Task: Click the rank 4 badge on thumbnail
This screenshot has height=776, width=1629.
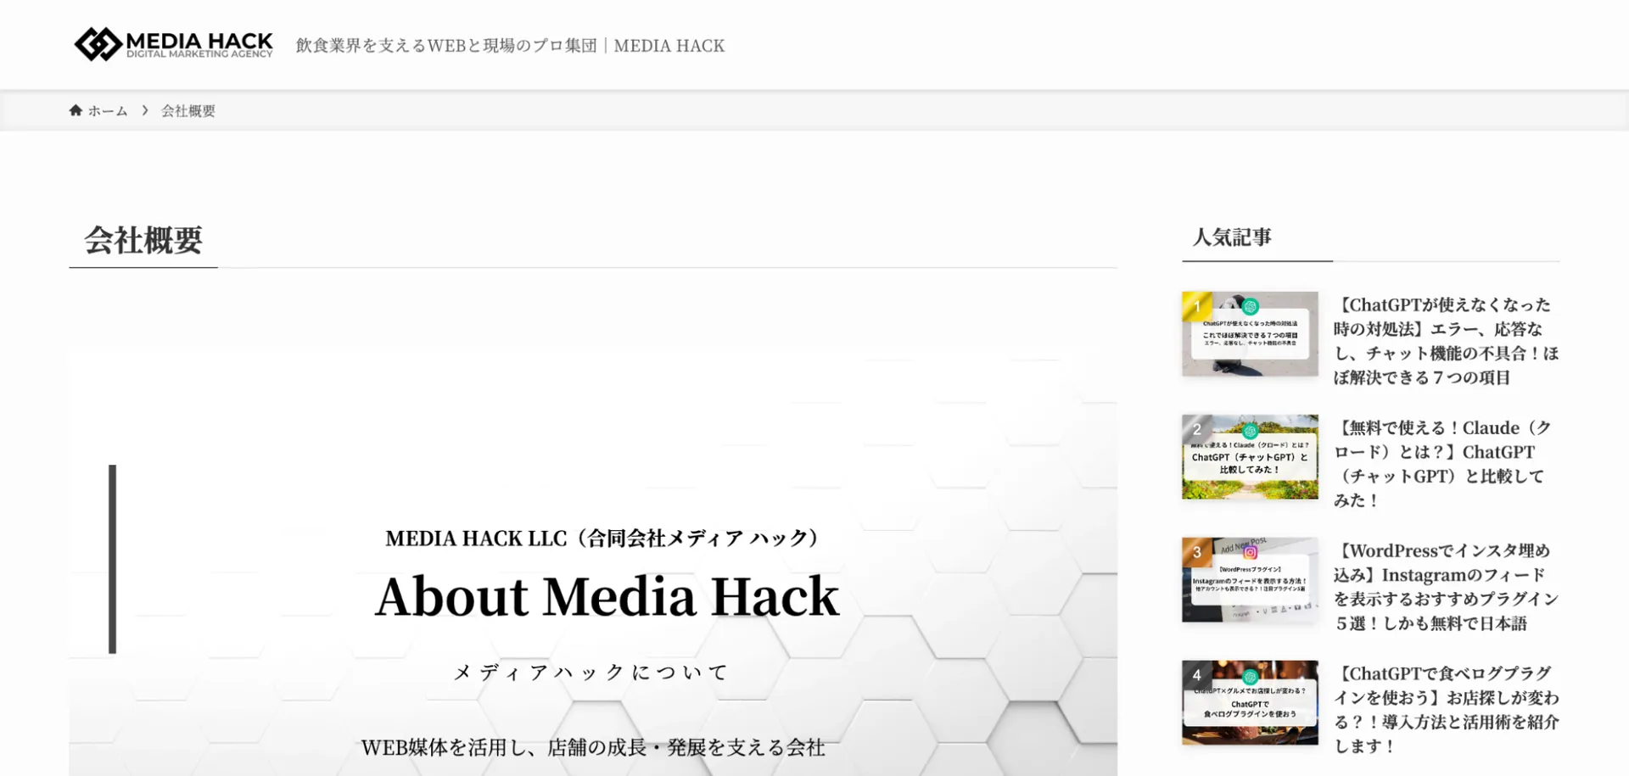Action: pos(1196,675)
